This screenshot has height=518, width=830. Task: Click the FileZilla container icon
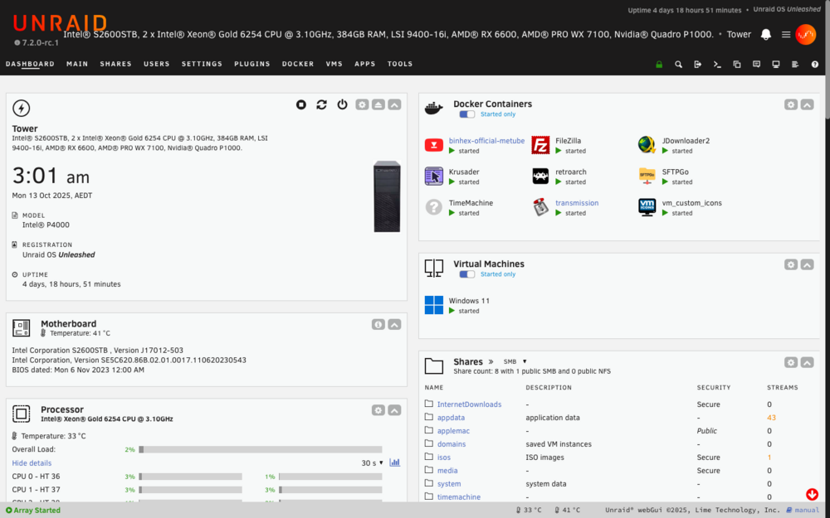[x=540, y=145]
